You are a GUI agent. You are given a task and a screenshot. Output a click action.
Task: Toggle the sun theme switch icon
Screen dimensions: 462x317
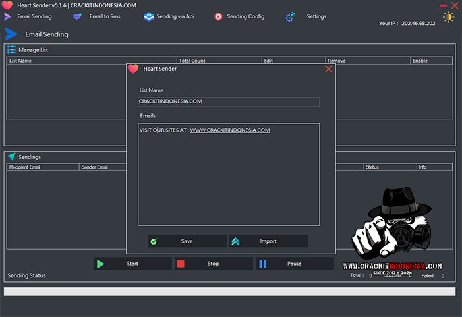(x=448, y=18)
